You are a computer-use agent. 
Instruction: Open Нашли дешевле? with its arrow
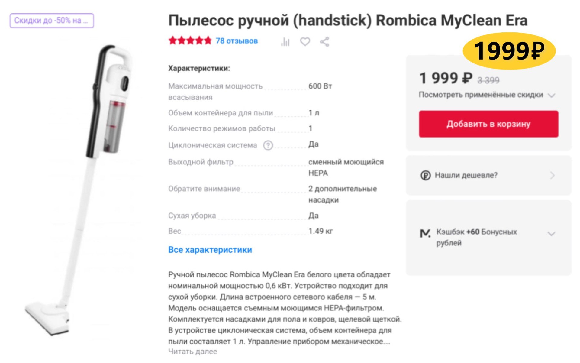[x=552, y=175]
